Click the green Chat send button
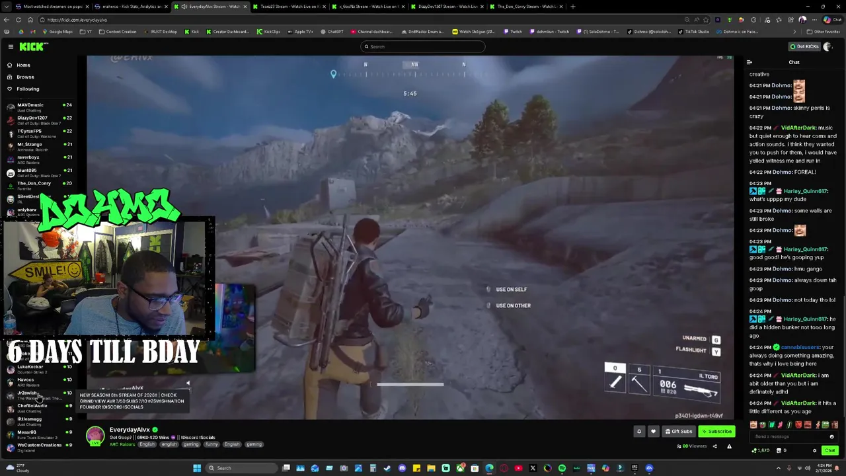846x476 pixels. [x=829, y=450]
